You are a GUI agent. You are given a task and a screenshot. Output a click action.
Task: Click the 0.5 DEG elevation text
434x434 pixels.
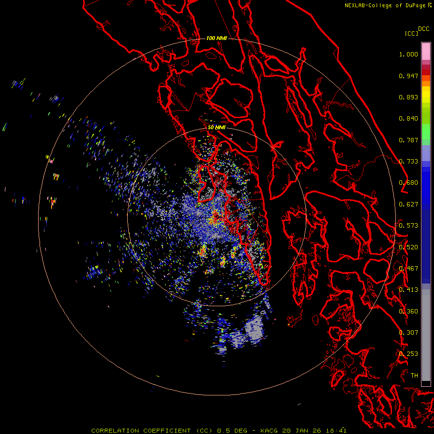232,431
